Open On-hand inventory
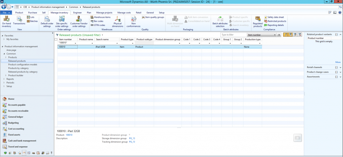 pos(6,22)
